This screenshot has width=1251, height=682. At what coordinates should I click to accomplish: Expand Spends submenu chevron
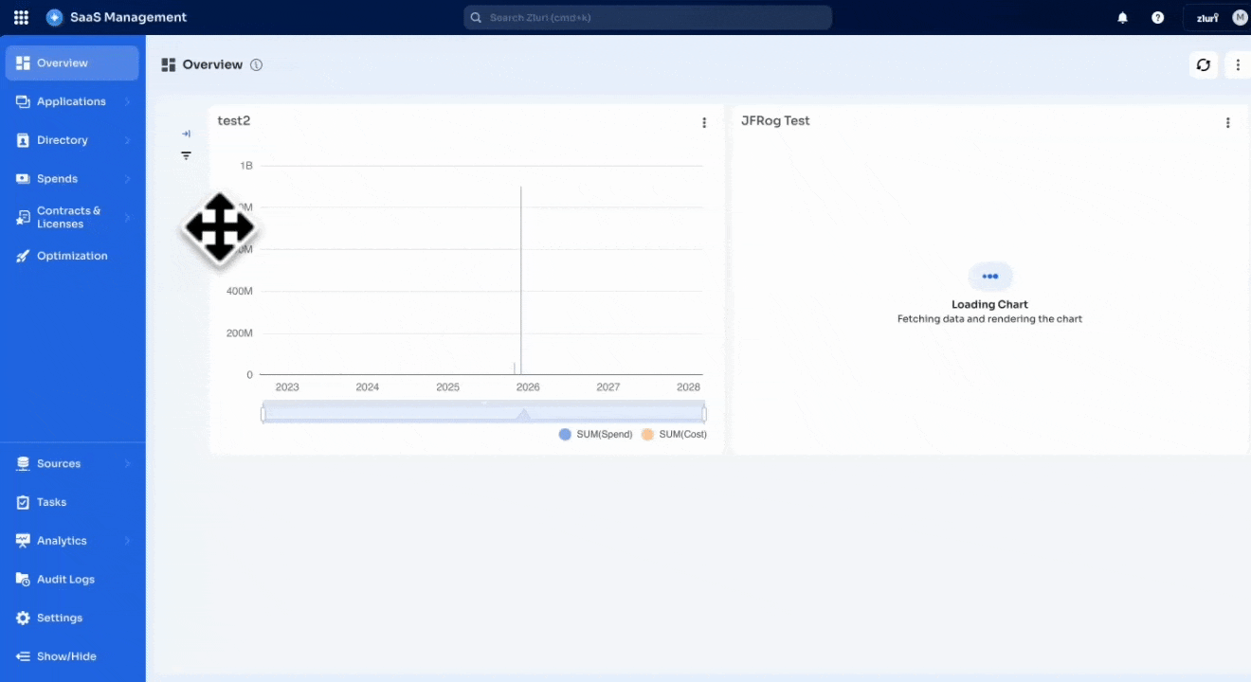tap(127, 178)
